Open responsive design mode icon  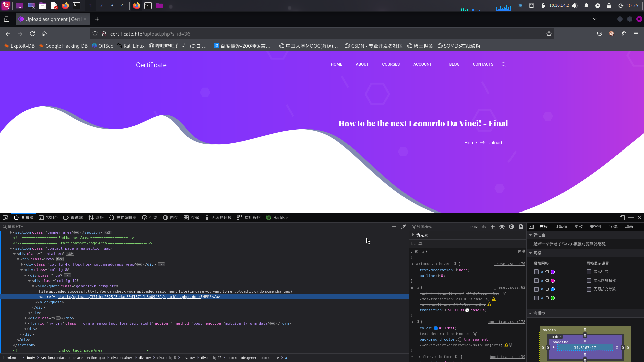(622, 218)
